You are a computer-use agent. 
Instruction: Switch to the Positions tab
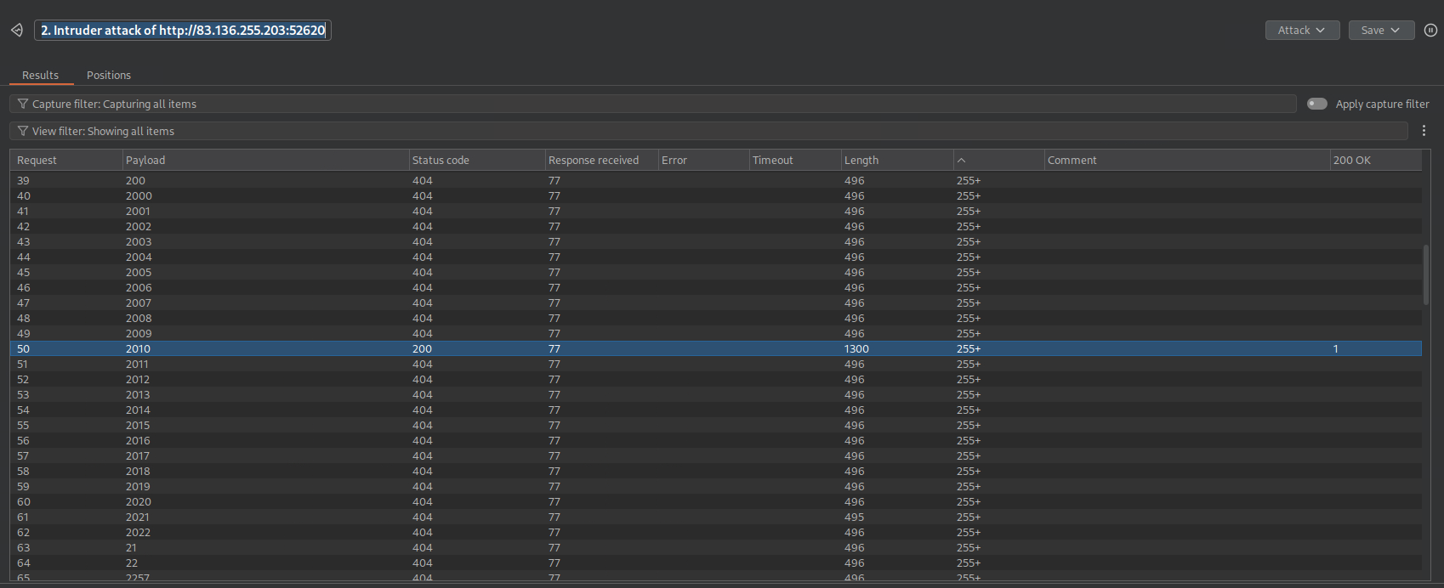click(109, 76)
